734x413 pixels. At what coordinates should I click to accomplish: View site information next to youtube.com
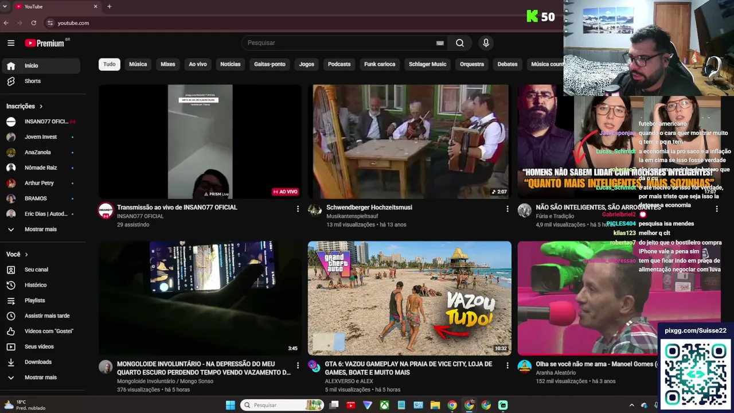(50, 23)
